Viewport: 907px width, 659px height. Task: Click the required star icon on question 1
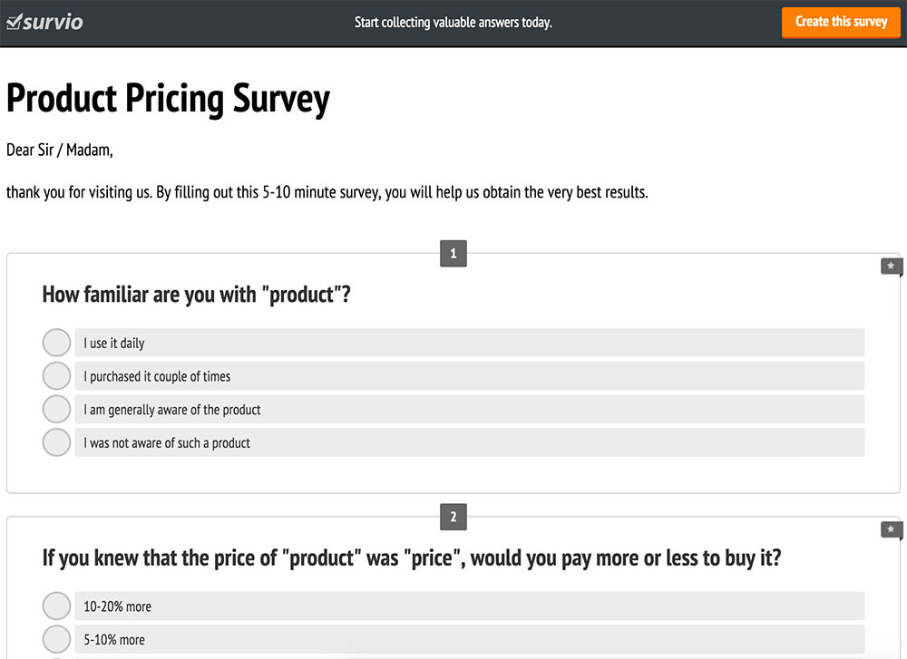[891, 266]
